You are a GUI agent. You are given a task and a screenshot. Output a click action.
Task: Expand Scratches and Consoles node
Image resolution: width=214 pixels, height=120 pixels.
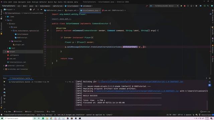pyautogui.click(x=4, y=69)
